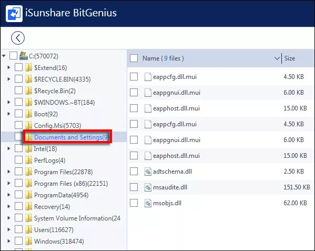Expand the Recovery(14) folder
Screen dimensions: 315x251
[9, 207]
